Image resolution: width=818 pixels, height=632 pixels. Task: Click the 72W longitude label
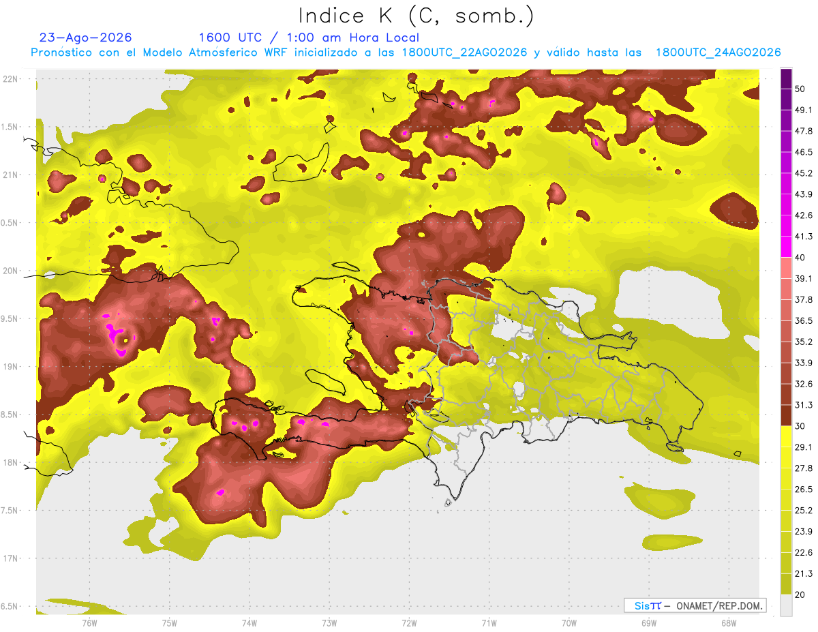point(409,622)
